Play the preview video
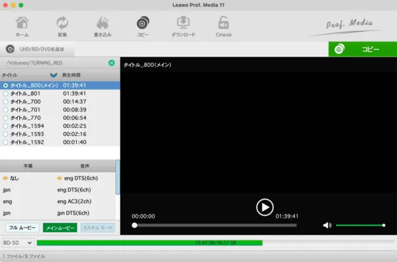This screenshot has width=397, height=262. coord(265,207)
